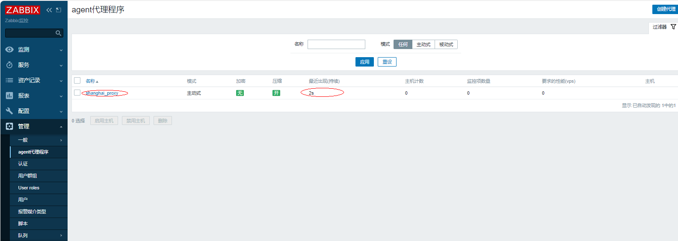Select 主动式 mode filter option
Screen dimensions: 678x241
(x=423, y=44)
